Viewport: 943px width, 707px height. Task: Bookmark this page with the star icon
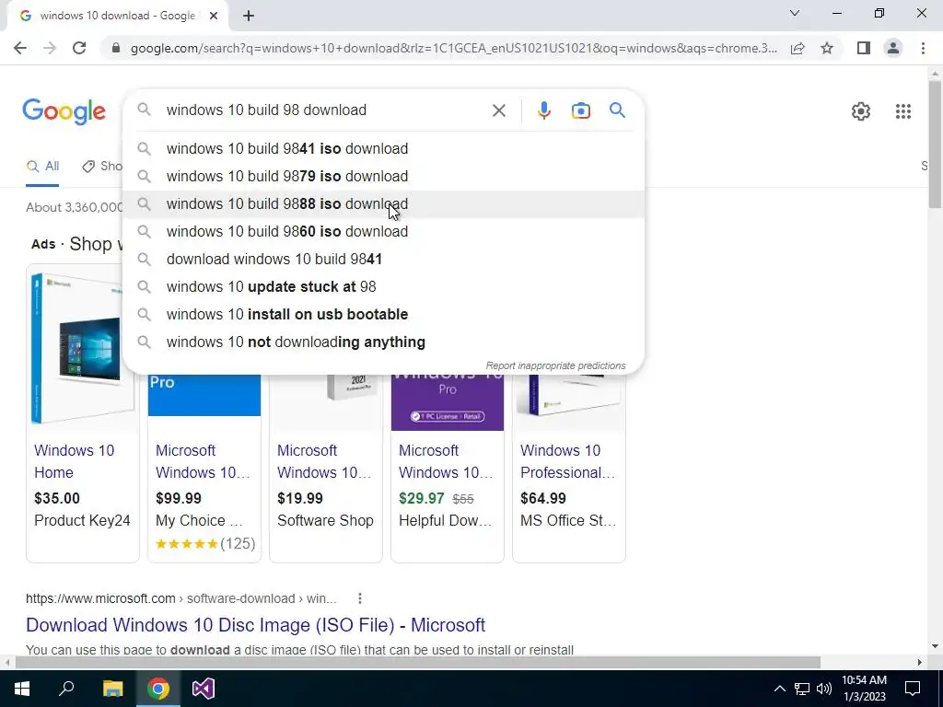[x=827, y=48]
